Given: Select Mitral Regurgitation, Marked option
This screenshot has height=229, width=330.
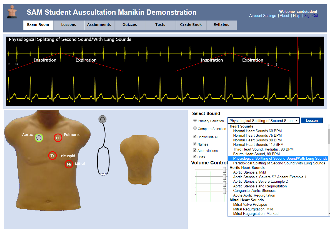Looking at the screenshot, I should pos(256,213).
